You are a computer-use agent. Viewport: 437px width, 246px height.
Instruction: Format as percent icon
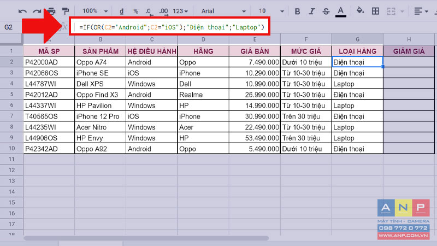coord(135,11)
